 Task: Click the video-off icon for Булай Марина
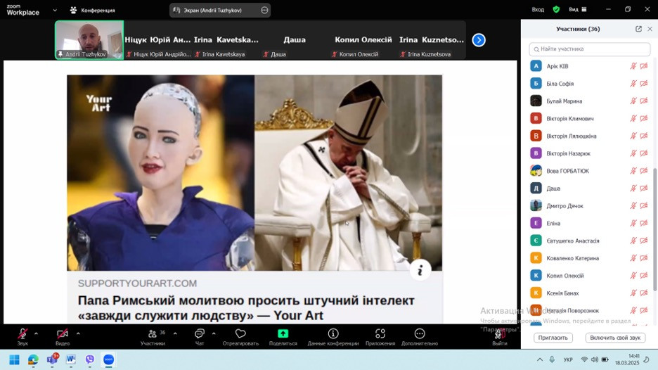click(x=644, y=101)
